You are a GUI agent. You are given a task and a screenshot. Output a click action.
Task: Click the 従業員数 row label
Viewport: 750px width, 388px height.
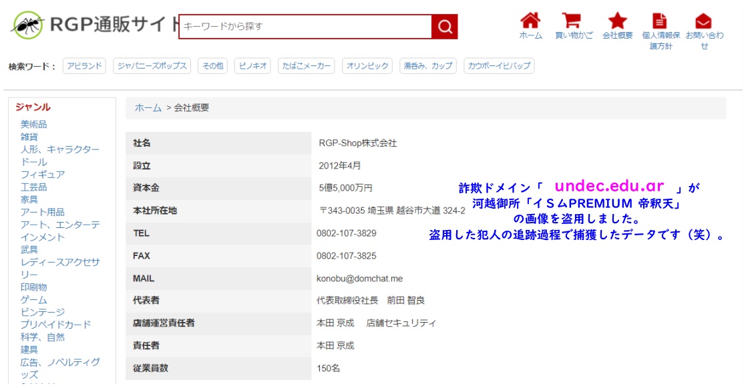pyautogui.click(x=150, y=369)
